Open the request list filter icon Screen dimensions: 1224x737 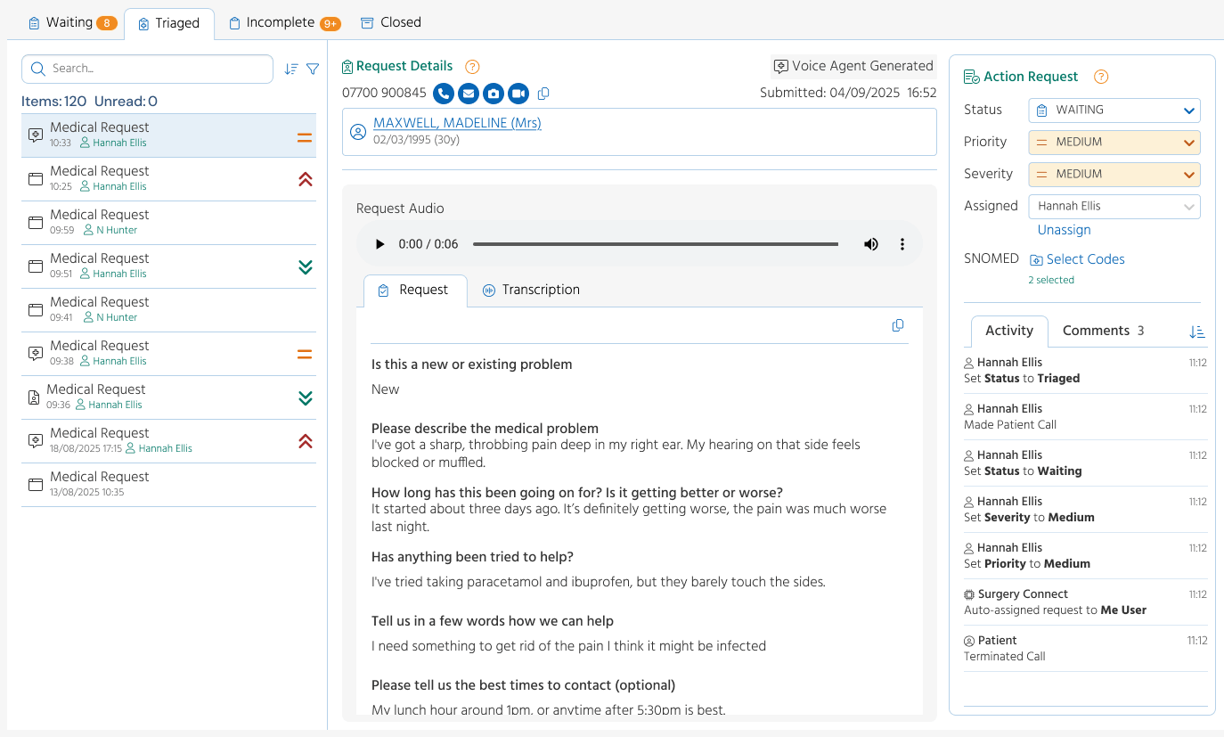click(x=313, y=69)
